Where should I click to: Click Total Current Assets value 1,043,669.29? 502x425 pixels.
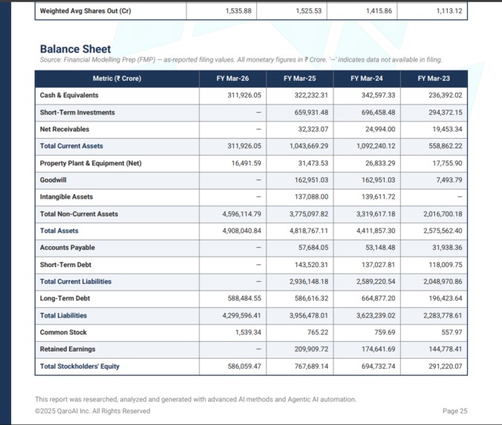309,146
